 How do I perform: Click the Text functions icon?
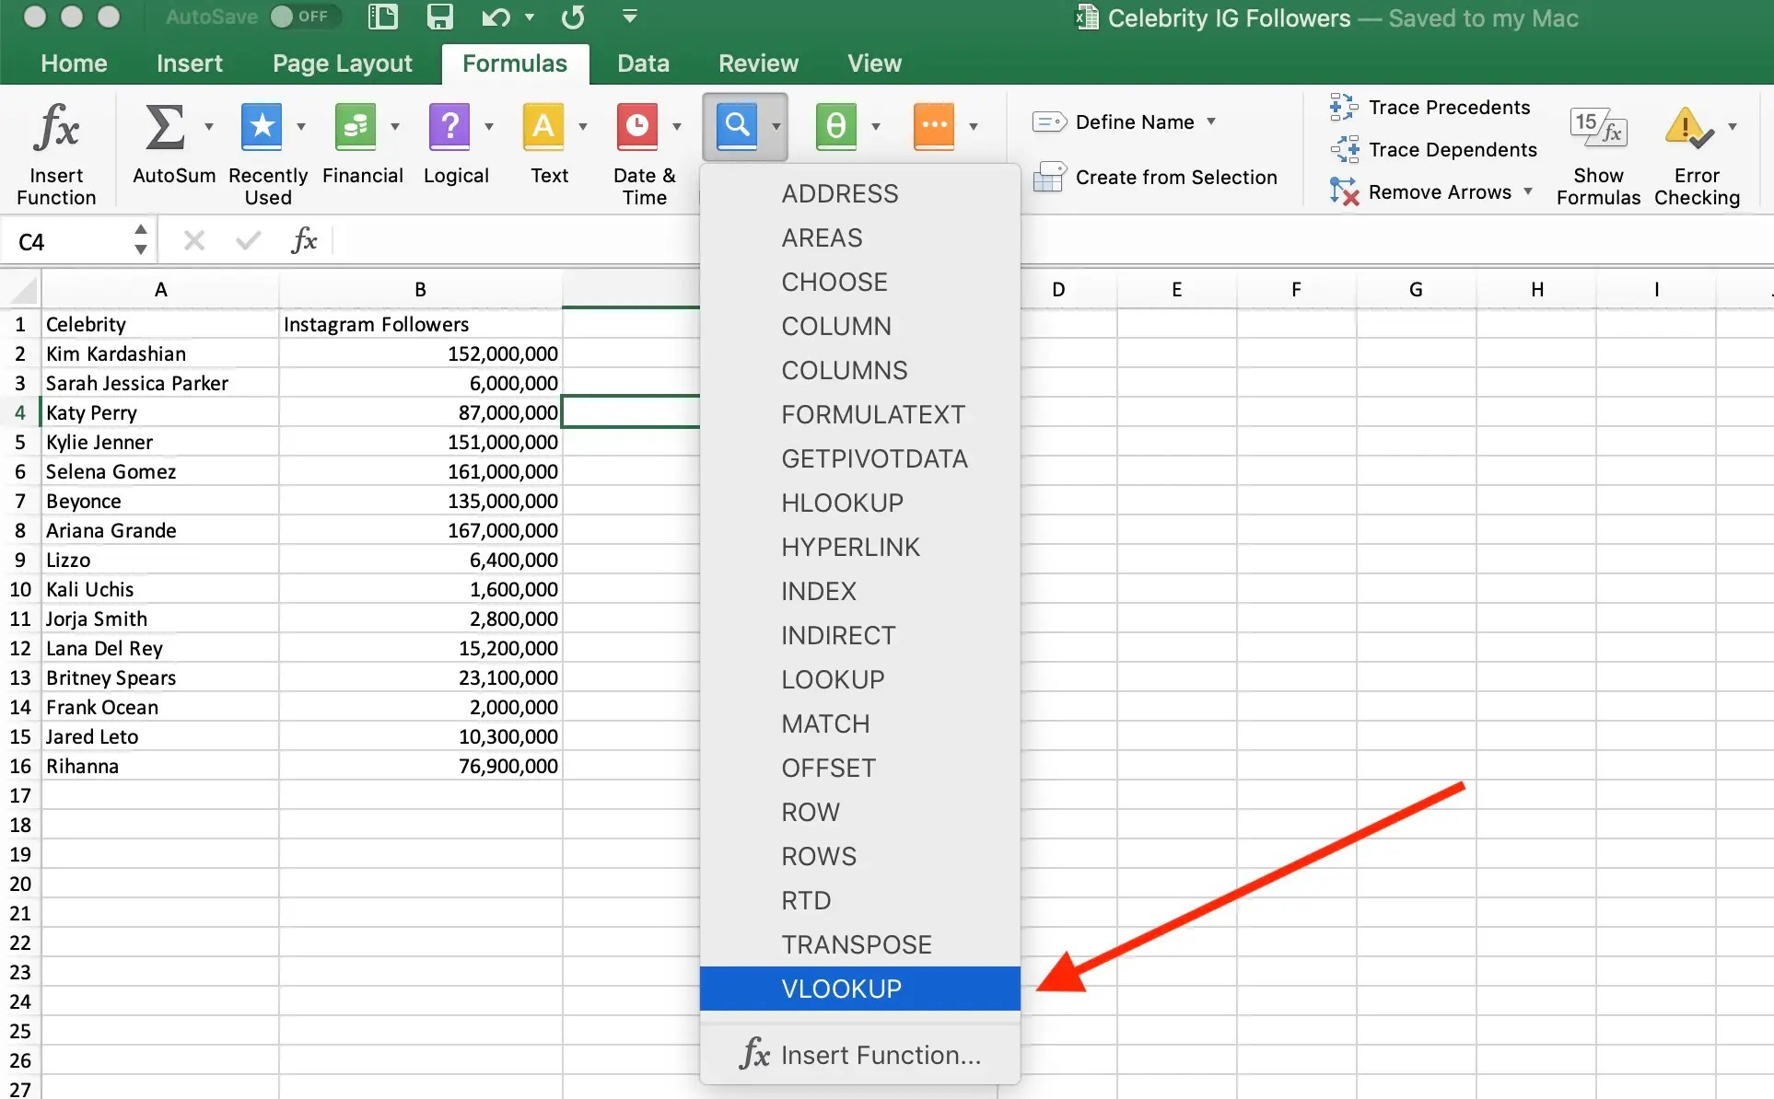tap(543, 126)
